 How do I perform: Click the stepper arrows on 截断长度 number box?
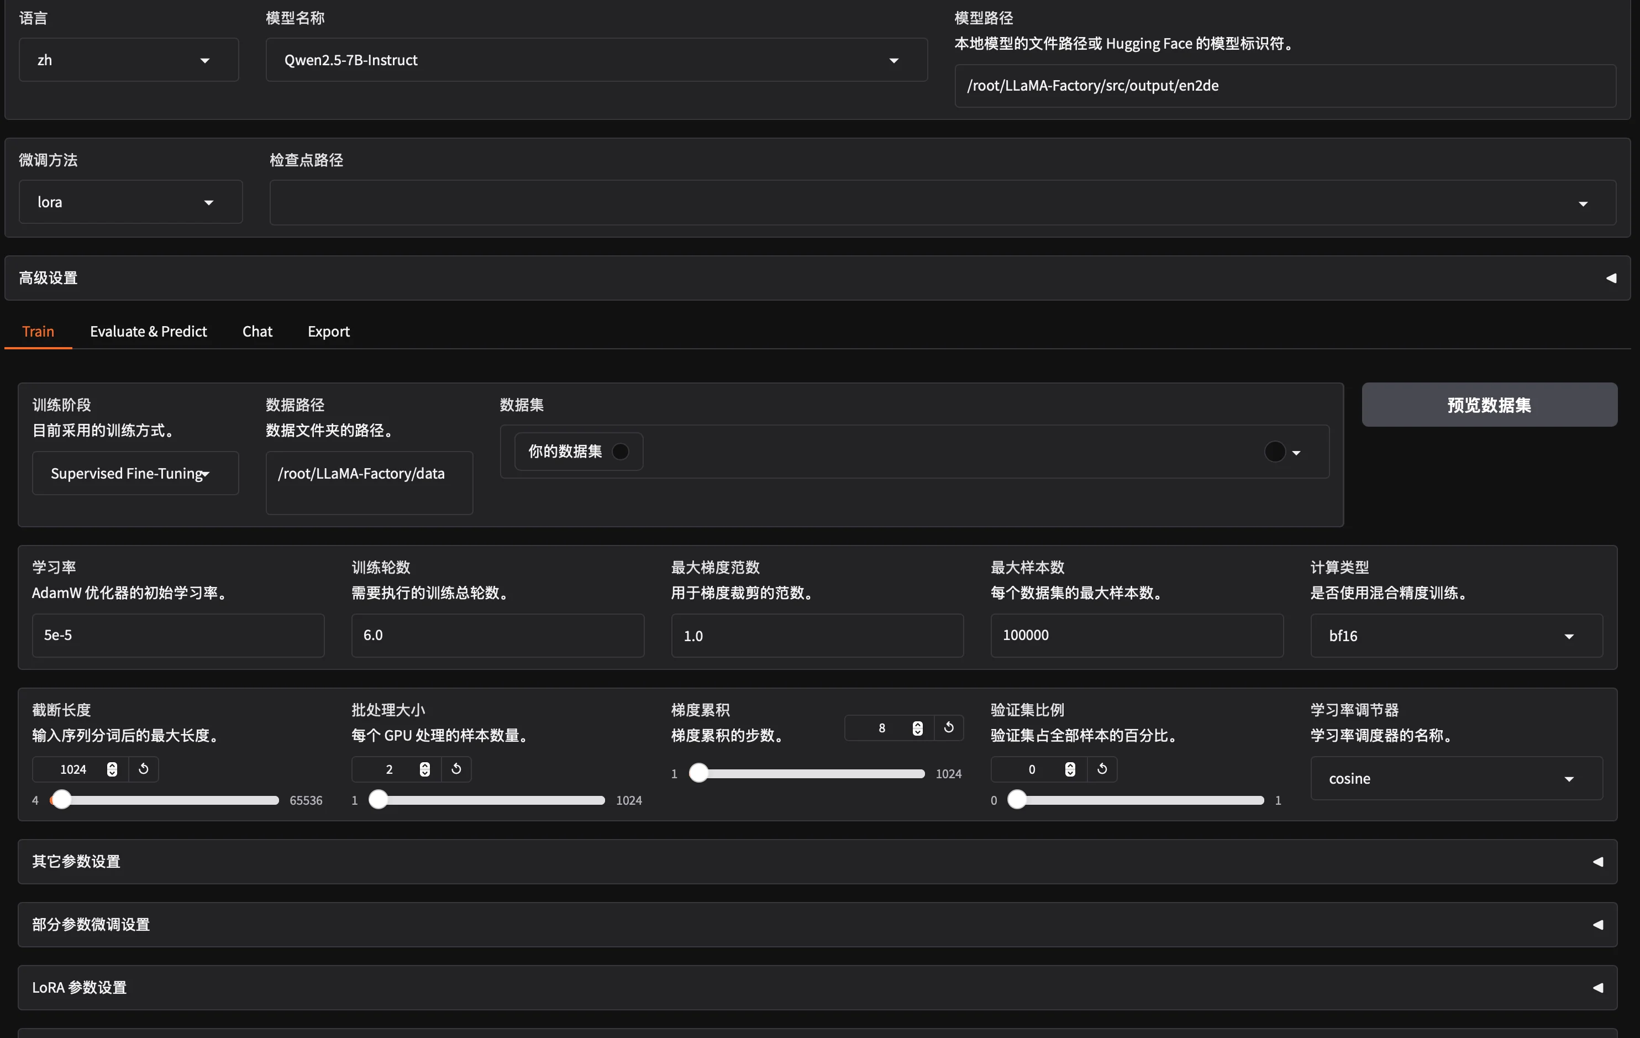click(x=112, y=769)
